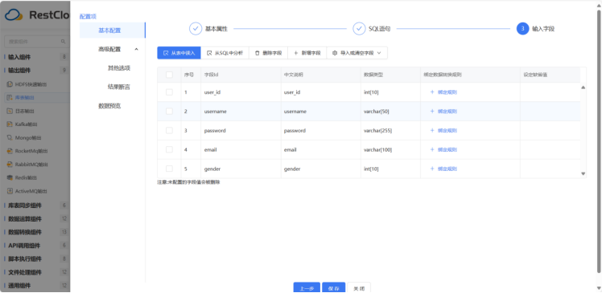Open the 数据预览 tab
The height and width of the screenshot is (293, 602).
[109, 106]
